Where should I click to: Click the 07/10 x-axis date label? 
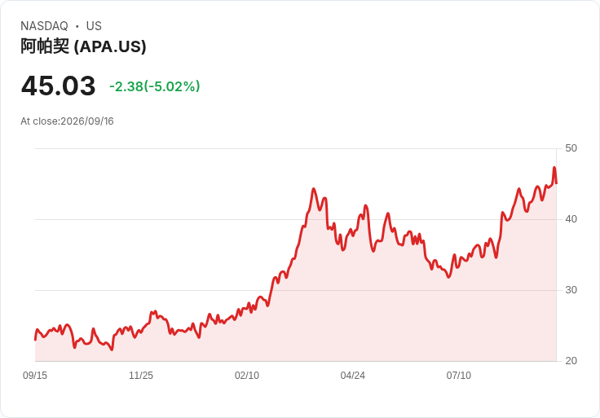[x=458, y=376]
